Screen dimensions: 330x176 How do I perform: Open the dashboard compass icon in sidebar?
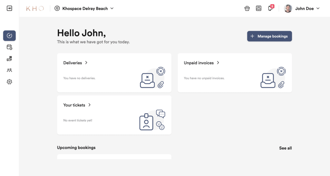click(9, 35)
